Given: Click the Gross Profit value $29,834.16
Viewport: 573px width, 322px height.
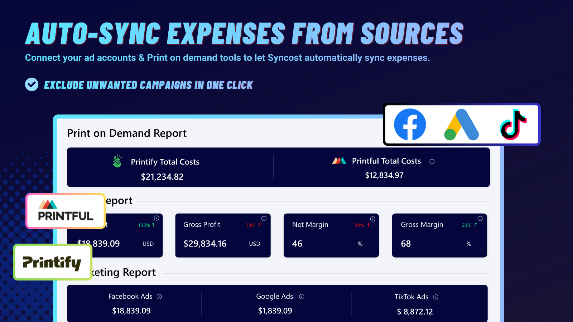Looking at the screenshot, I should click(205, 244).
